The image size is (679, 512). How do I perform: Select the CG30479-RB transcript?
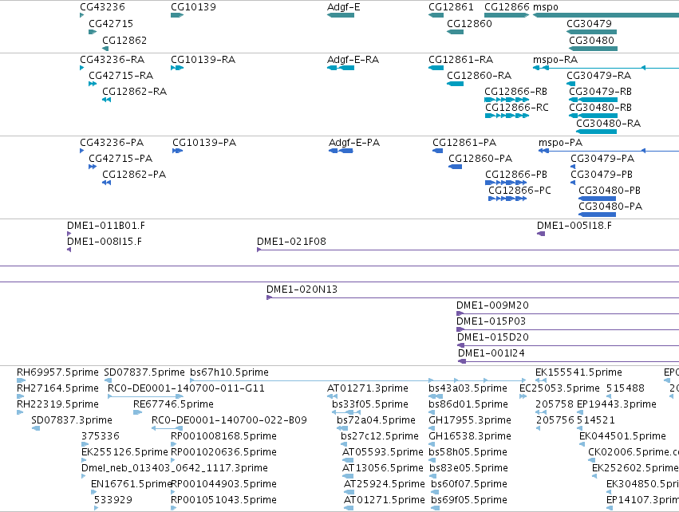click(593, 100)
